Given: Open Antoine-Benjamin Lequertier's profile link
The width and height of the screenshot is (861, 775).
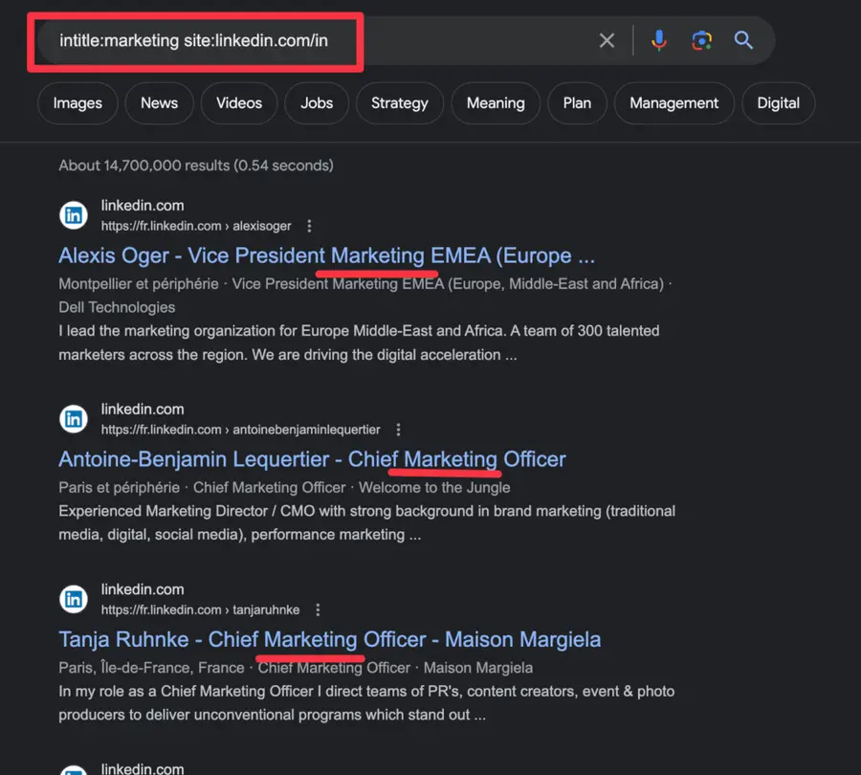Looking at the screenshot, I should 310,458.
